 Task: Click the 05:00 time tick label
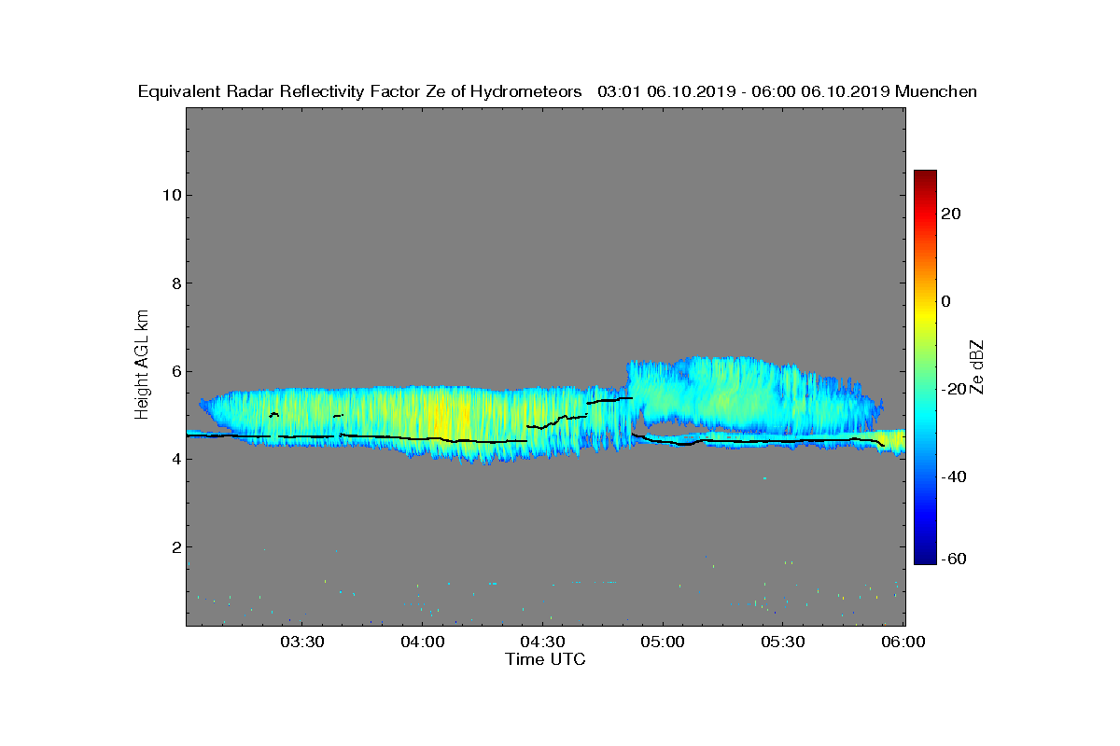(x=664, y=642)
